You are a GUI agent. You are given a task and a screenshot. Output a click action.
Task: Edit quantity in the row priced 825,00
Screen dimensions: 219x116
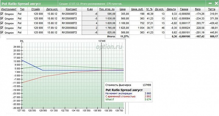coord(90,32)
